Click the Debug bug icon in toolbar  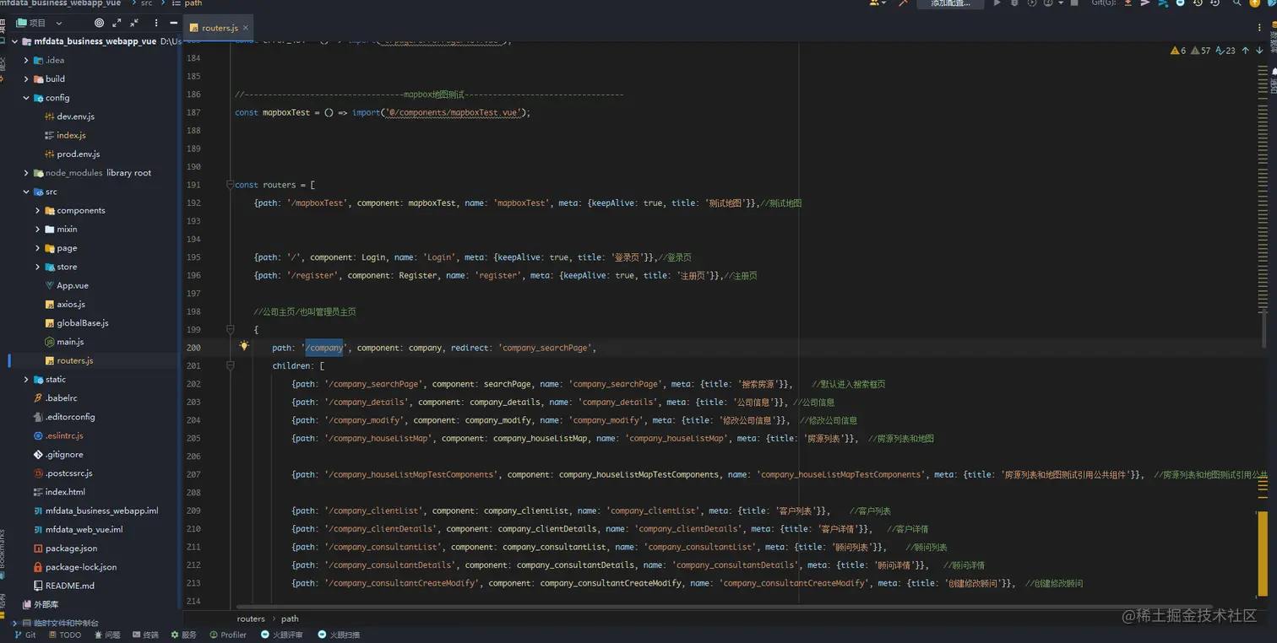tap(1014, 3)
